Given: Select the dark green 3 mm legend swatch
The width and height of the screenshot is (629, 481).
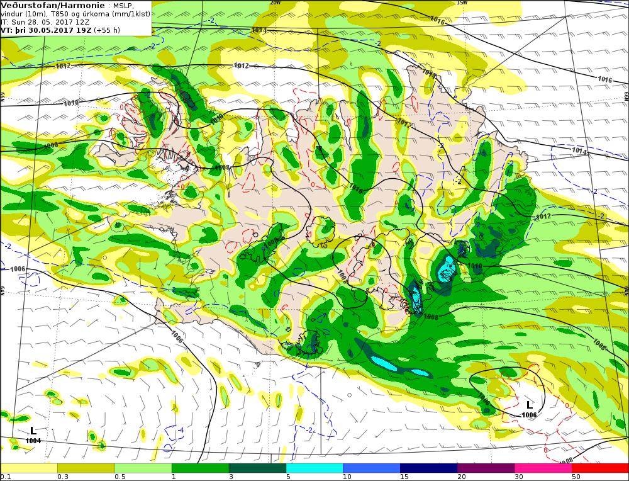Looking at the screenshot, I should point(257,468).
